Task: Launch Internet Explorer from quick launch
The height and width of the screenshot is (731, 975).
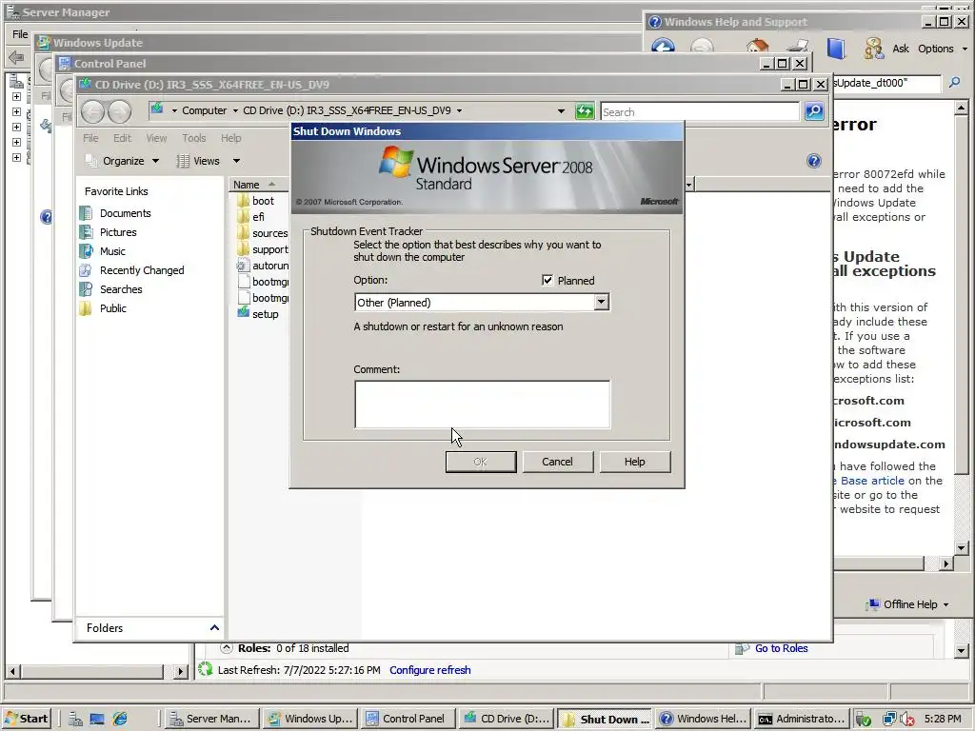Action: pos(120,719)
